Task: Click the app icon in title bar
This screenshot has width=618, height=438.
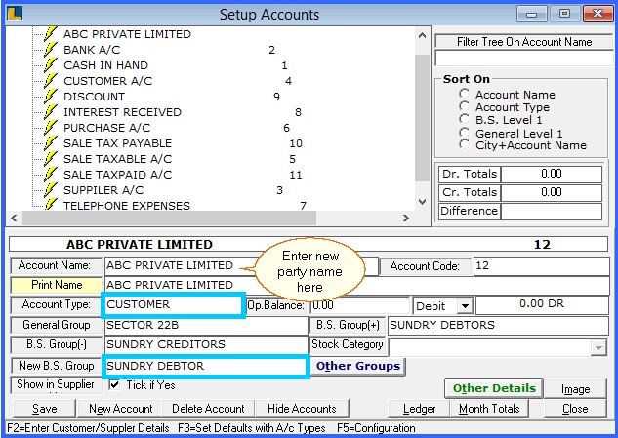Action: tap(14, 14)
